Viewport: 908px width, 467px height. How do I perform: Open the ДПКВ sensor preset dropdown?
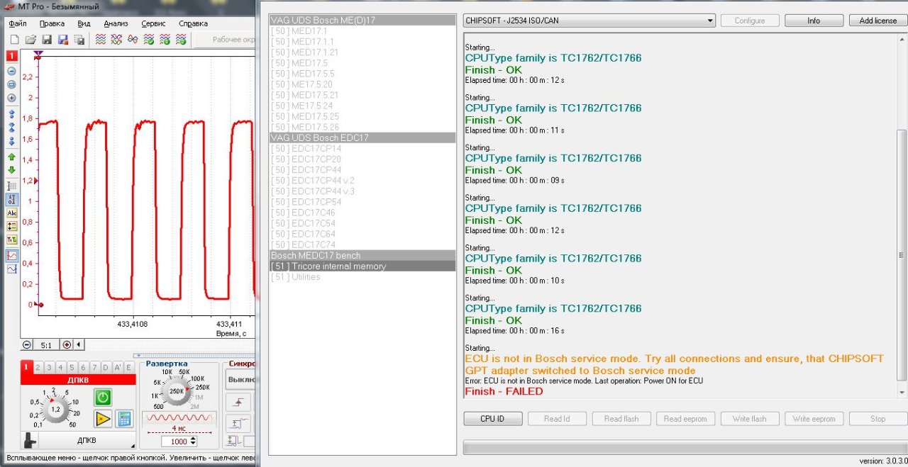coord(87,441)
